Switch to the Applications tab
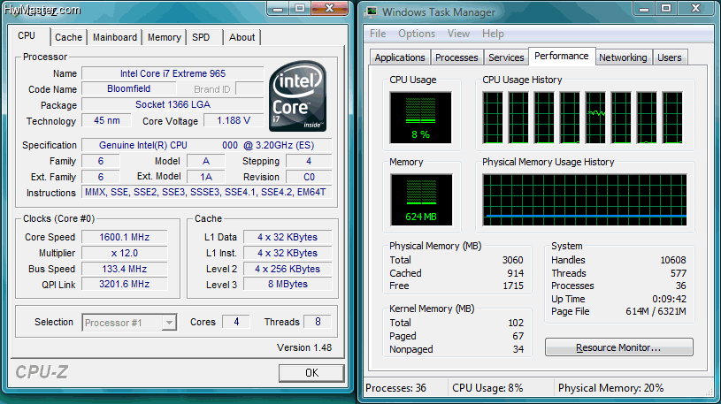This screenshot has height=404, width=721. coord(400,57)
